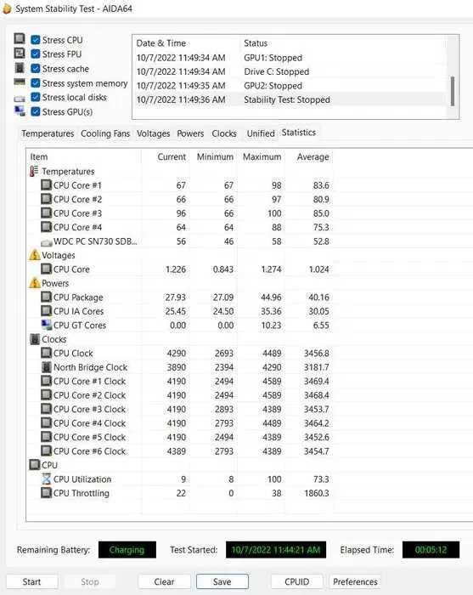This screenshot has height=595, width=473.
Task: Switch to the Temperatures tab
Action: pos(48,133)
